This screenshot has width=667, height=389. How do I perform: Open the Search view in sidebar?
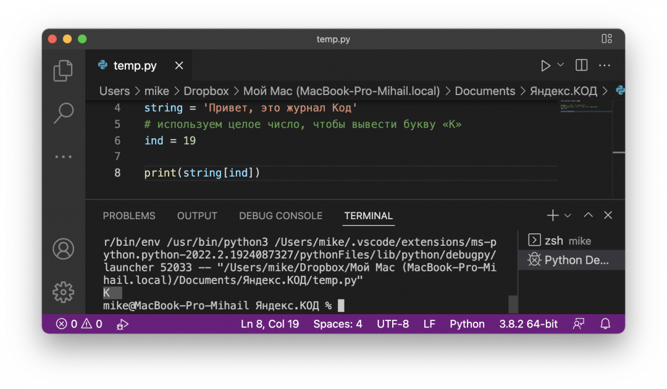[x=63, y=113]
